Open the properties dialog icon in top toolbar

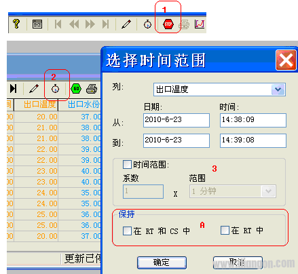point(37,24)
